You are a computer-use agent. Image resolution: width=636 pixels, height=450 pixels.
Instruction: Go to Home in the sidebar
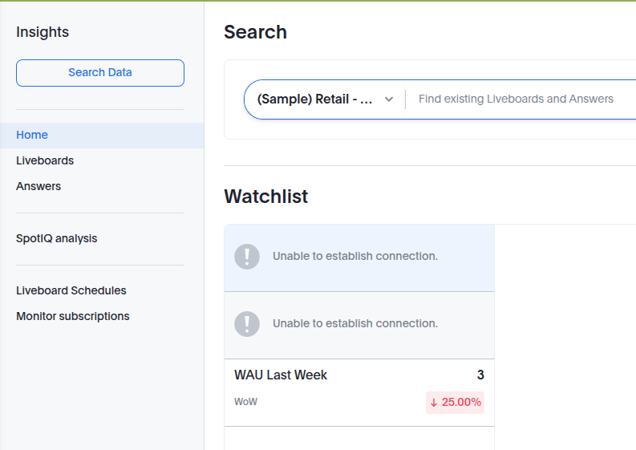[x=32, y=135]
